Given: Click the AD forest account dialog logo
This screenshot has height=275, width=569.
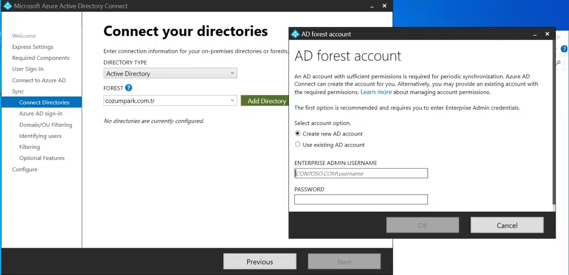Looking at the screenshot, I should tap(295, 34).
